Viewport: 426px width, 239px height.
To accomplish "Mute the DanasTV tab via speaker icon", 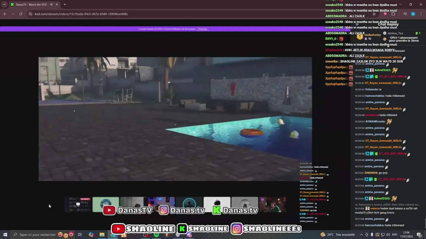I will pyautogui.click(x=51, y=5).
